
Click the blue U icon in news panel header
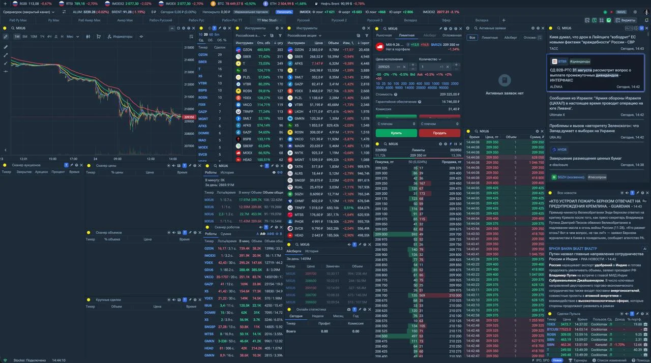[641, 28]
